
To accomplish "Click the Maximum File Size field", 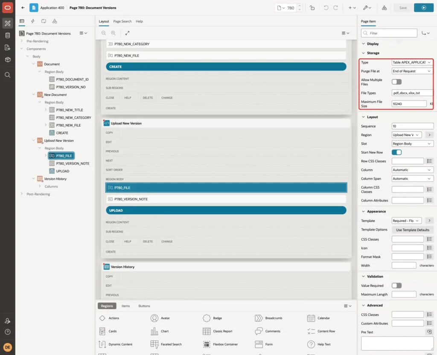I will 409,104.
